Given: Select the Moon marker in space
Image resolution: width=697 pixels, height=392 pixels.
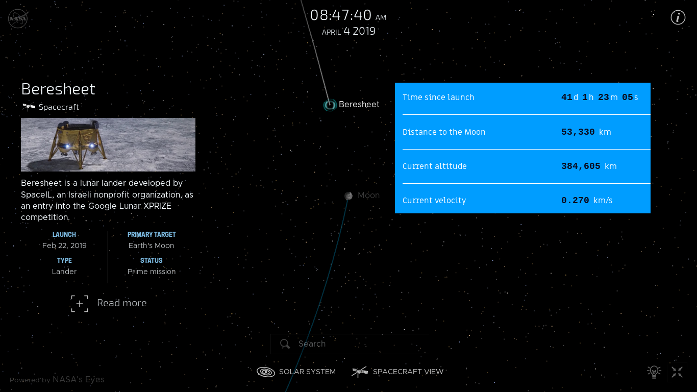Looking at the screenshot, I should click(x=348, y=196).
